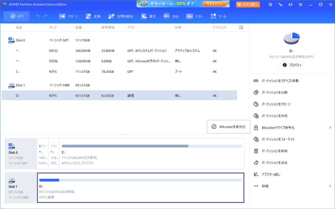Open the クローン (Clone) toolbar menu
The image size is (335, 209).
click(68, 16)
